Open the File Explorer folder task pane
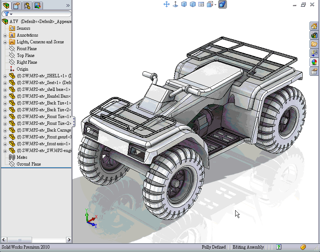 point(314,44)
